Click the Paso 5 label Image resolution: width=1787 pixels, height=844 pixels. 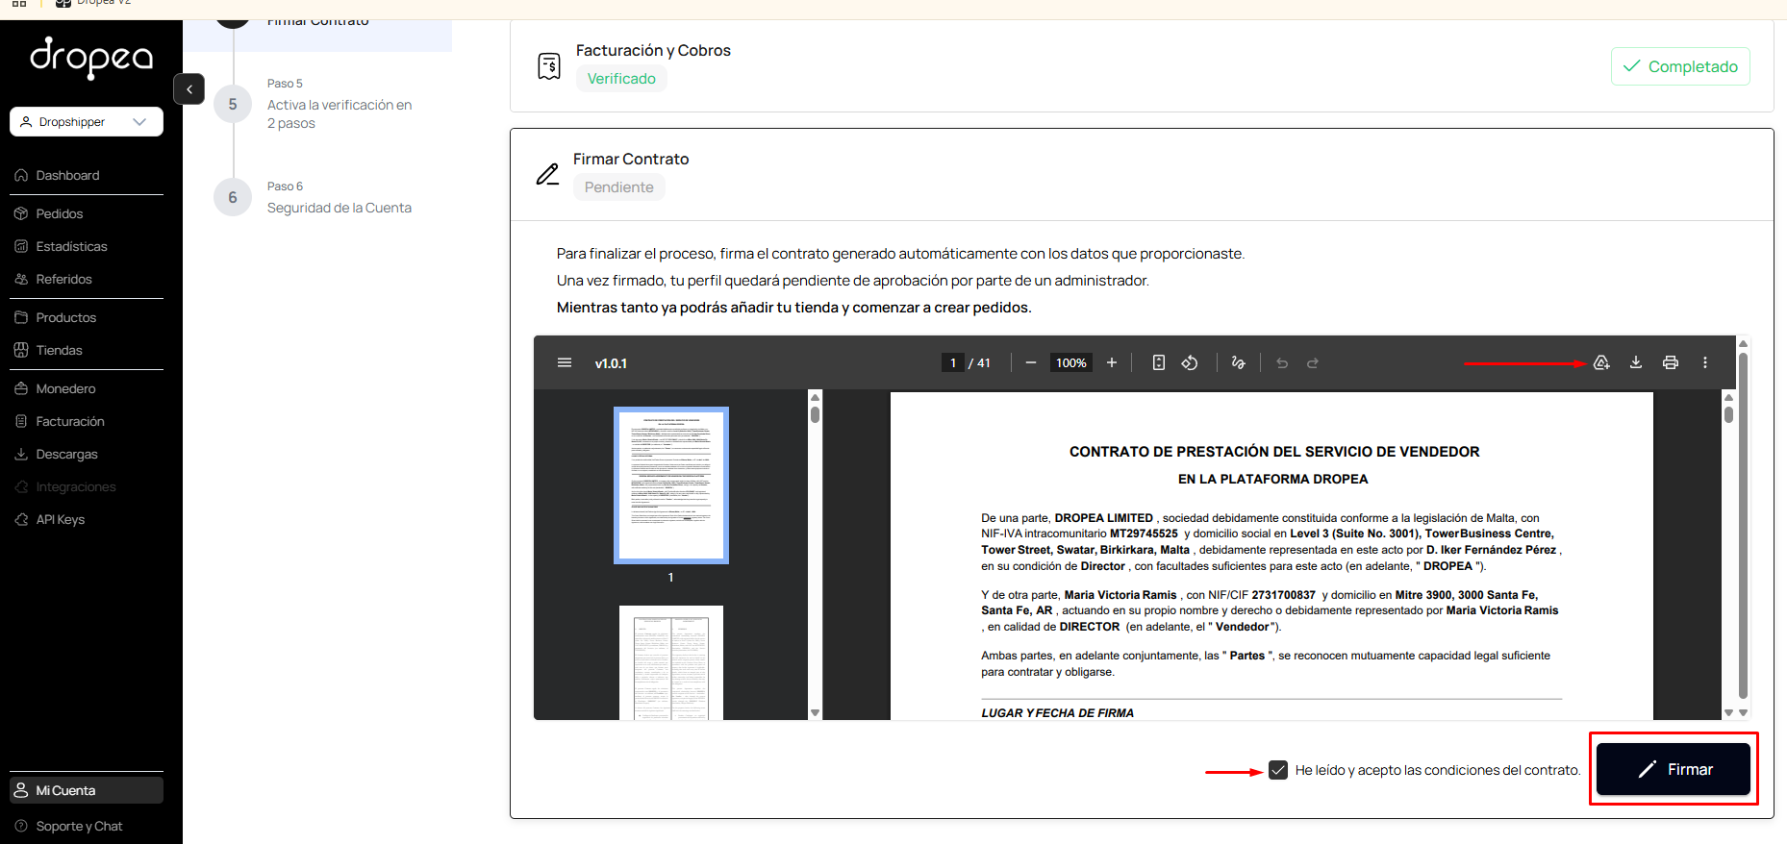point(285,84)
